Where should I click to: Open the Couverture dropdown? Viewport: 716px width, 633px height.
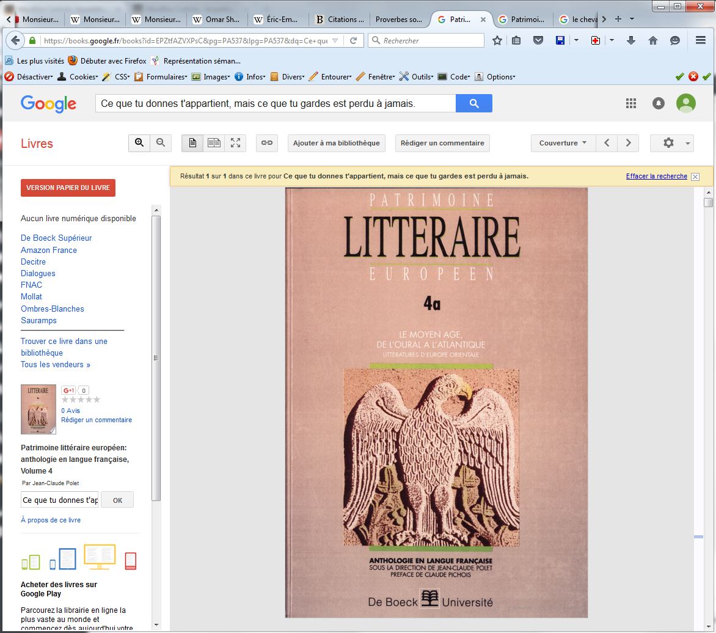click(x=563, y=143)
